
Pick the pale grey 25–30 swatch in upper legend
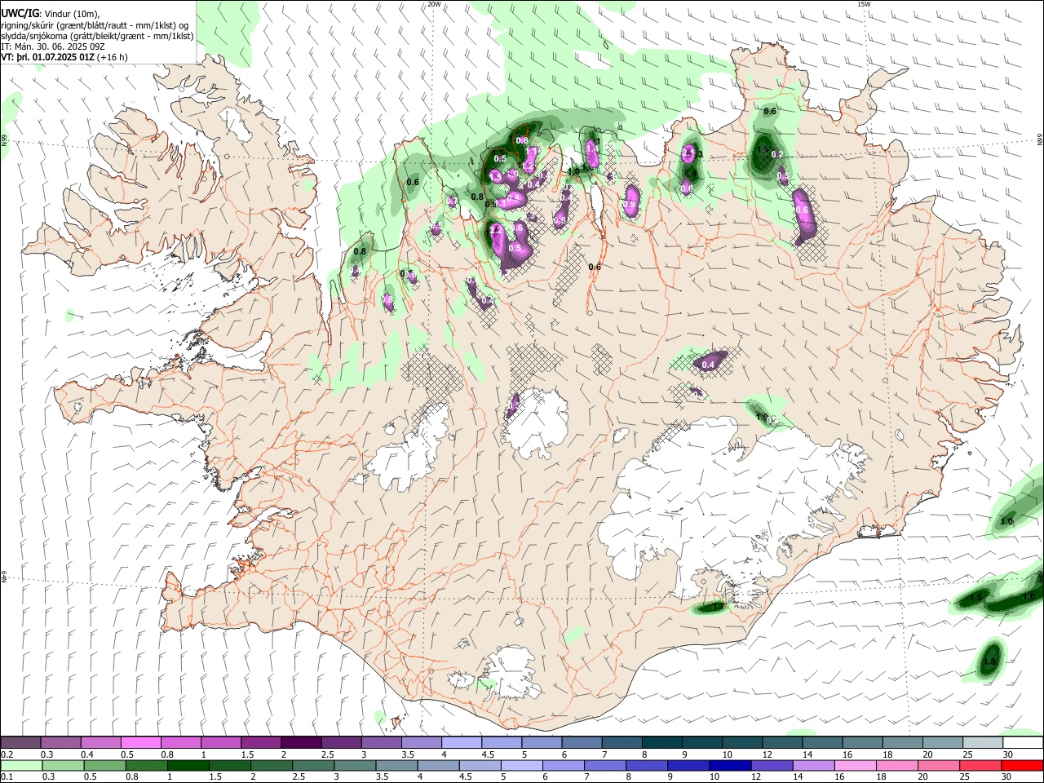click(983, 742)
